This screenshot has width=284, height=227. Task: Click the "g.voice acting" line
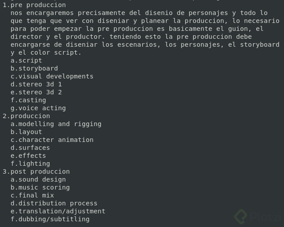tap(38, 108)
